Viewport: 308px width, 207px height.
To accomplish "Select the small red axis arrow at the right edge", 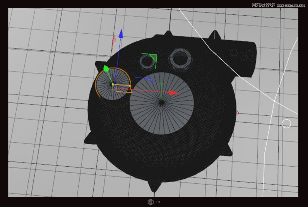I will 238,113.
